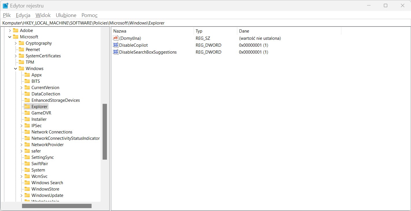Select the Network Connections key label
This screenshot has width=411, height=211.
point(52,132)
